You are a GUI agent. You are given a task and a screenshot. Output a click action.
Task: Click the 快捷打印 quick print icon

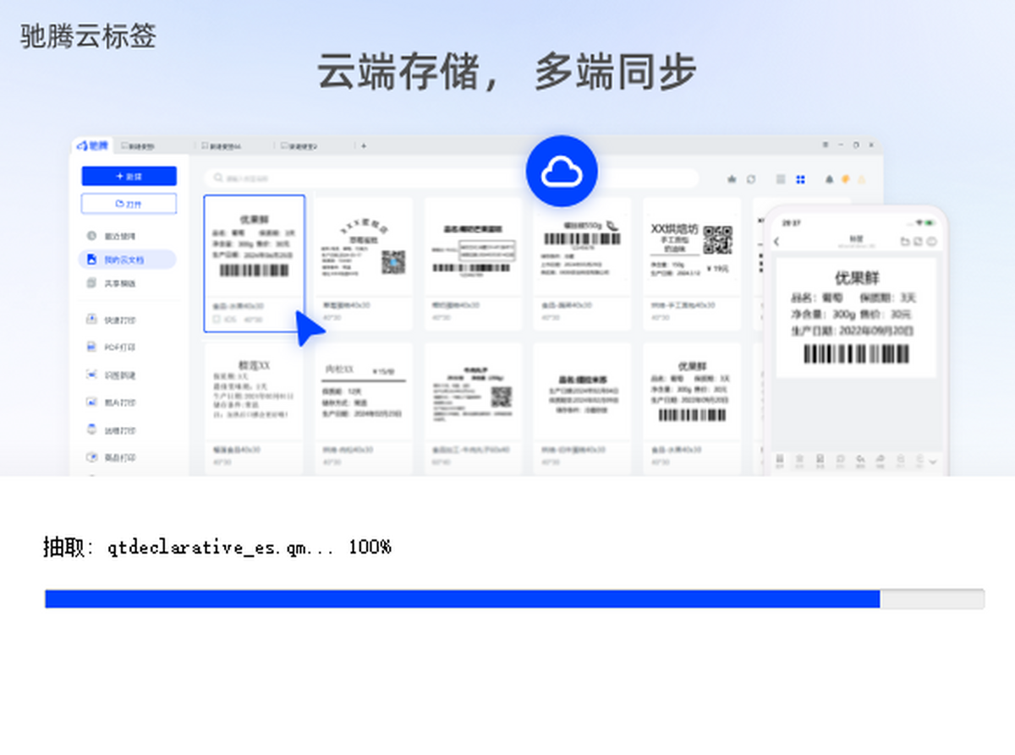click(92, 320)
